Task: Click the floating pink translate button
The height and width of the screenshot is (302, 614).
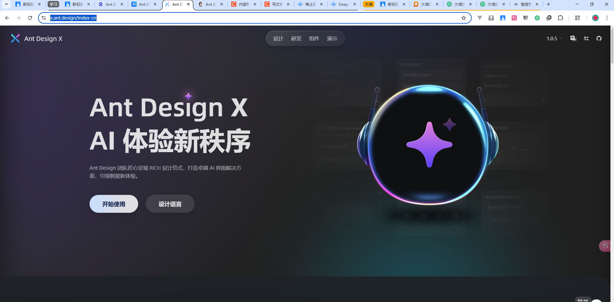Action: [x=605, y=246]
